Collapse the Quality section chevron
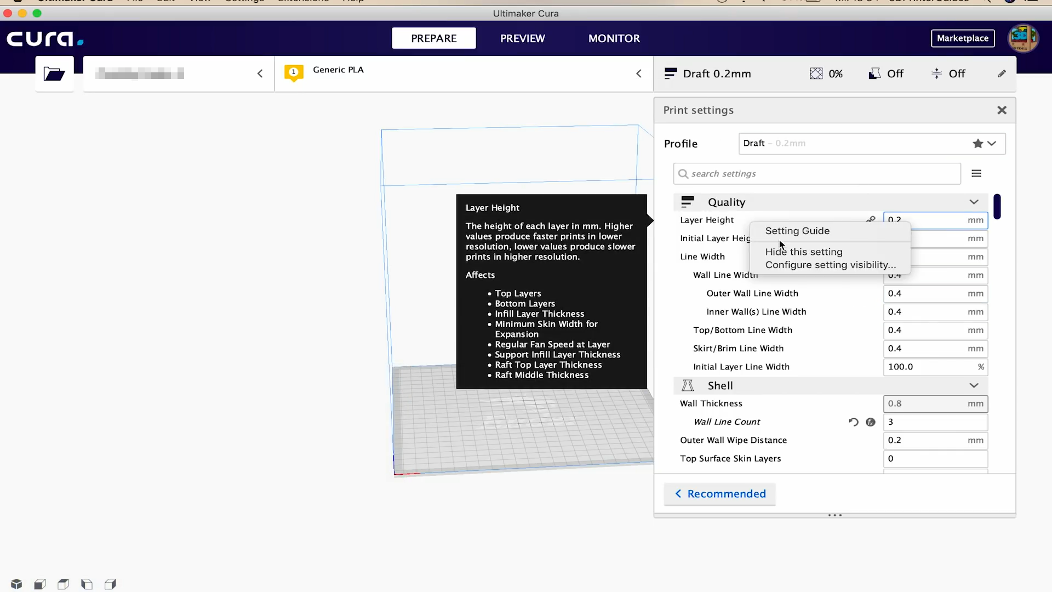This screenshot has width=1052, height=592. pyautogui.click(x=974, y=202)
